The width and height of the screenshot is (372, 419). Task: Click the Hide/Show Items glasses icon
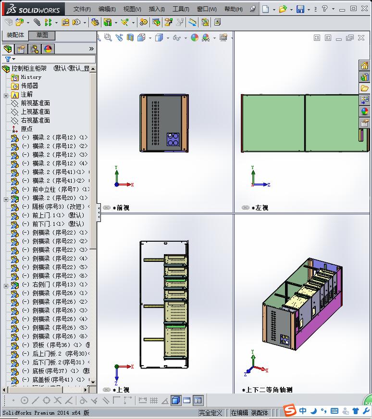[177, 37]
